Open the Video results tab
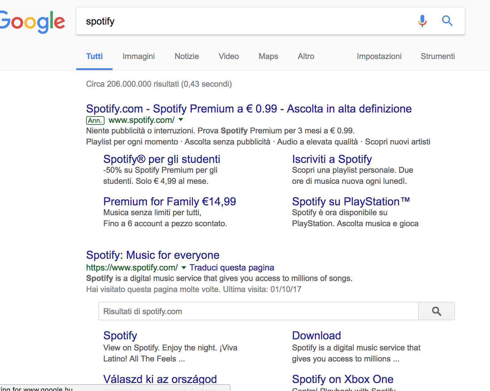490x391 pixels. 229,56
